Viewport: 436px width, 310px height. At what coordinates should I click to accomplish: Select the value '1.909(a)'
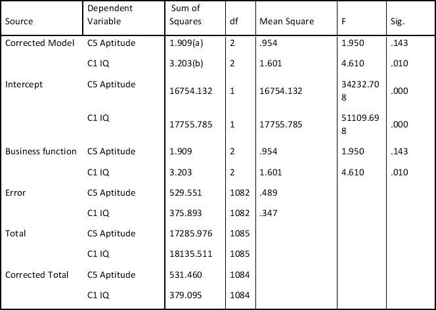[x=186, y=43]
